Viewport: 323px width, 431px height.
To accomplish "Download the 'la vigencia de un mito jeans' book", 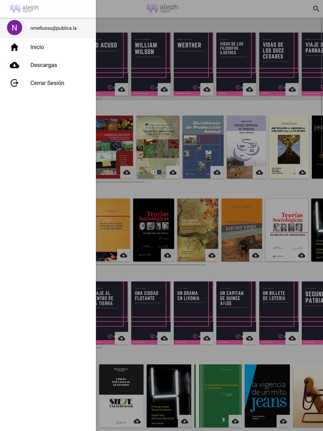I will (x=283, y=421).
